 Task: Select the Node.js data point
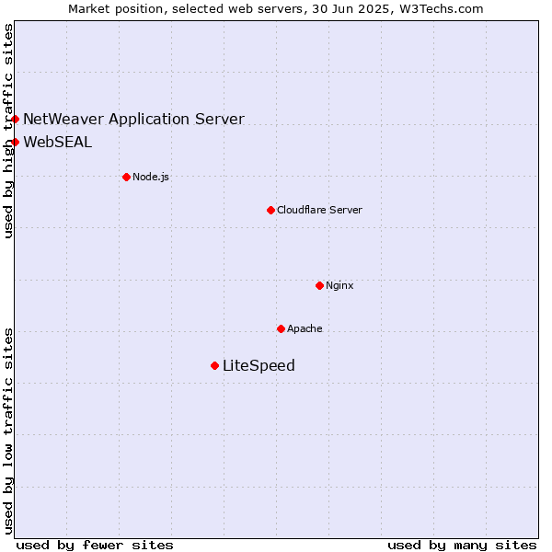126,177
